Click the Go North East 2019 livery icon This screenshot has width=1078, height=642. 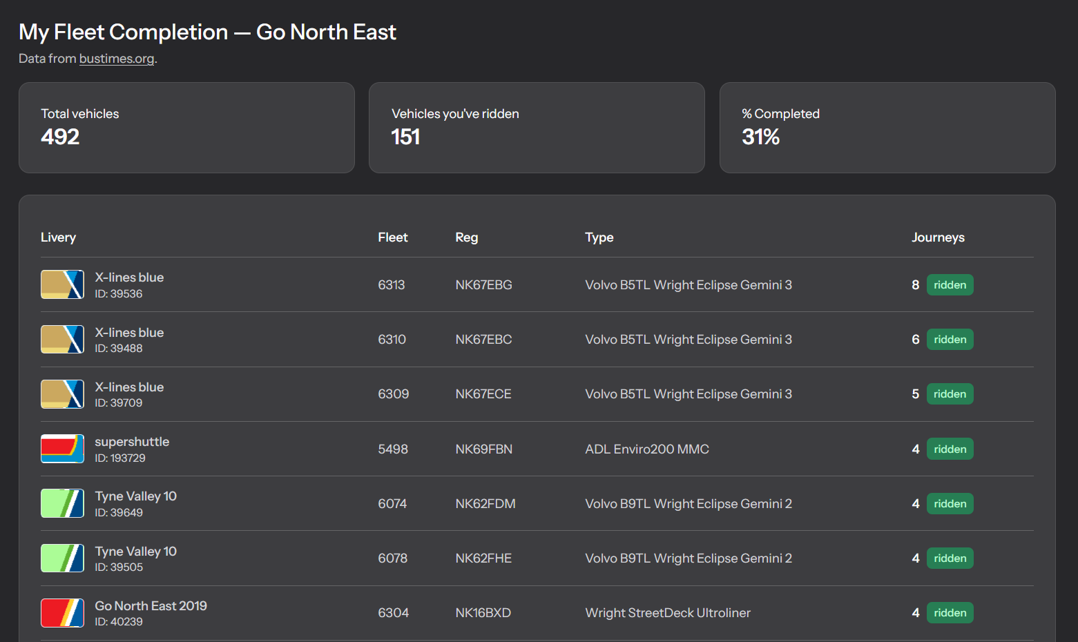pyautogui.click(x=62, y=613)
